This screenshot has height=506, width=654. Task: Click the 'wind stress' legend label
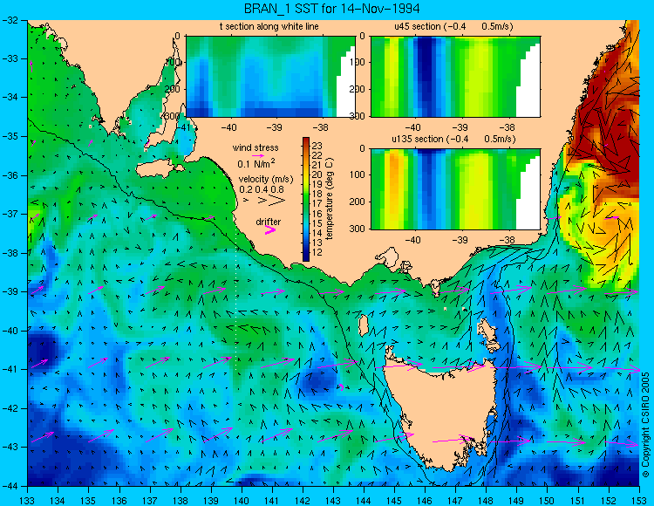pos(255,147)
